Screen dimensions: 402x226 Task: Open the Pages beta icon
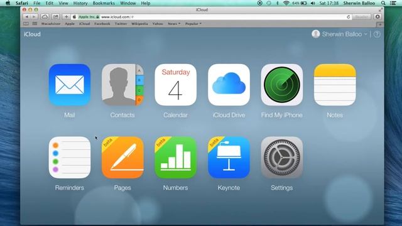point(122,158)
